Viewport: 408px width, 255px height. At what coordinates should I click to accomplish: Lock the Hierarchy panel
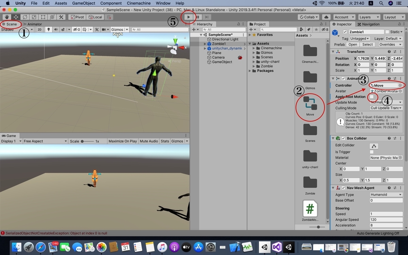click(238, 24)
